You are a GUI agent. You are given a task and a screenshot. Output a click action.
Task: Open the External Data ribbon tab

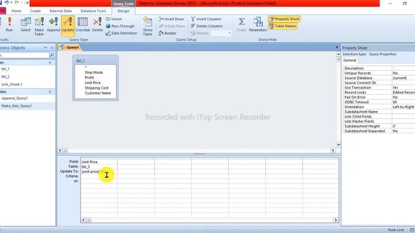pos(60,11)
